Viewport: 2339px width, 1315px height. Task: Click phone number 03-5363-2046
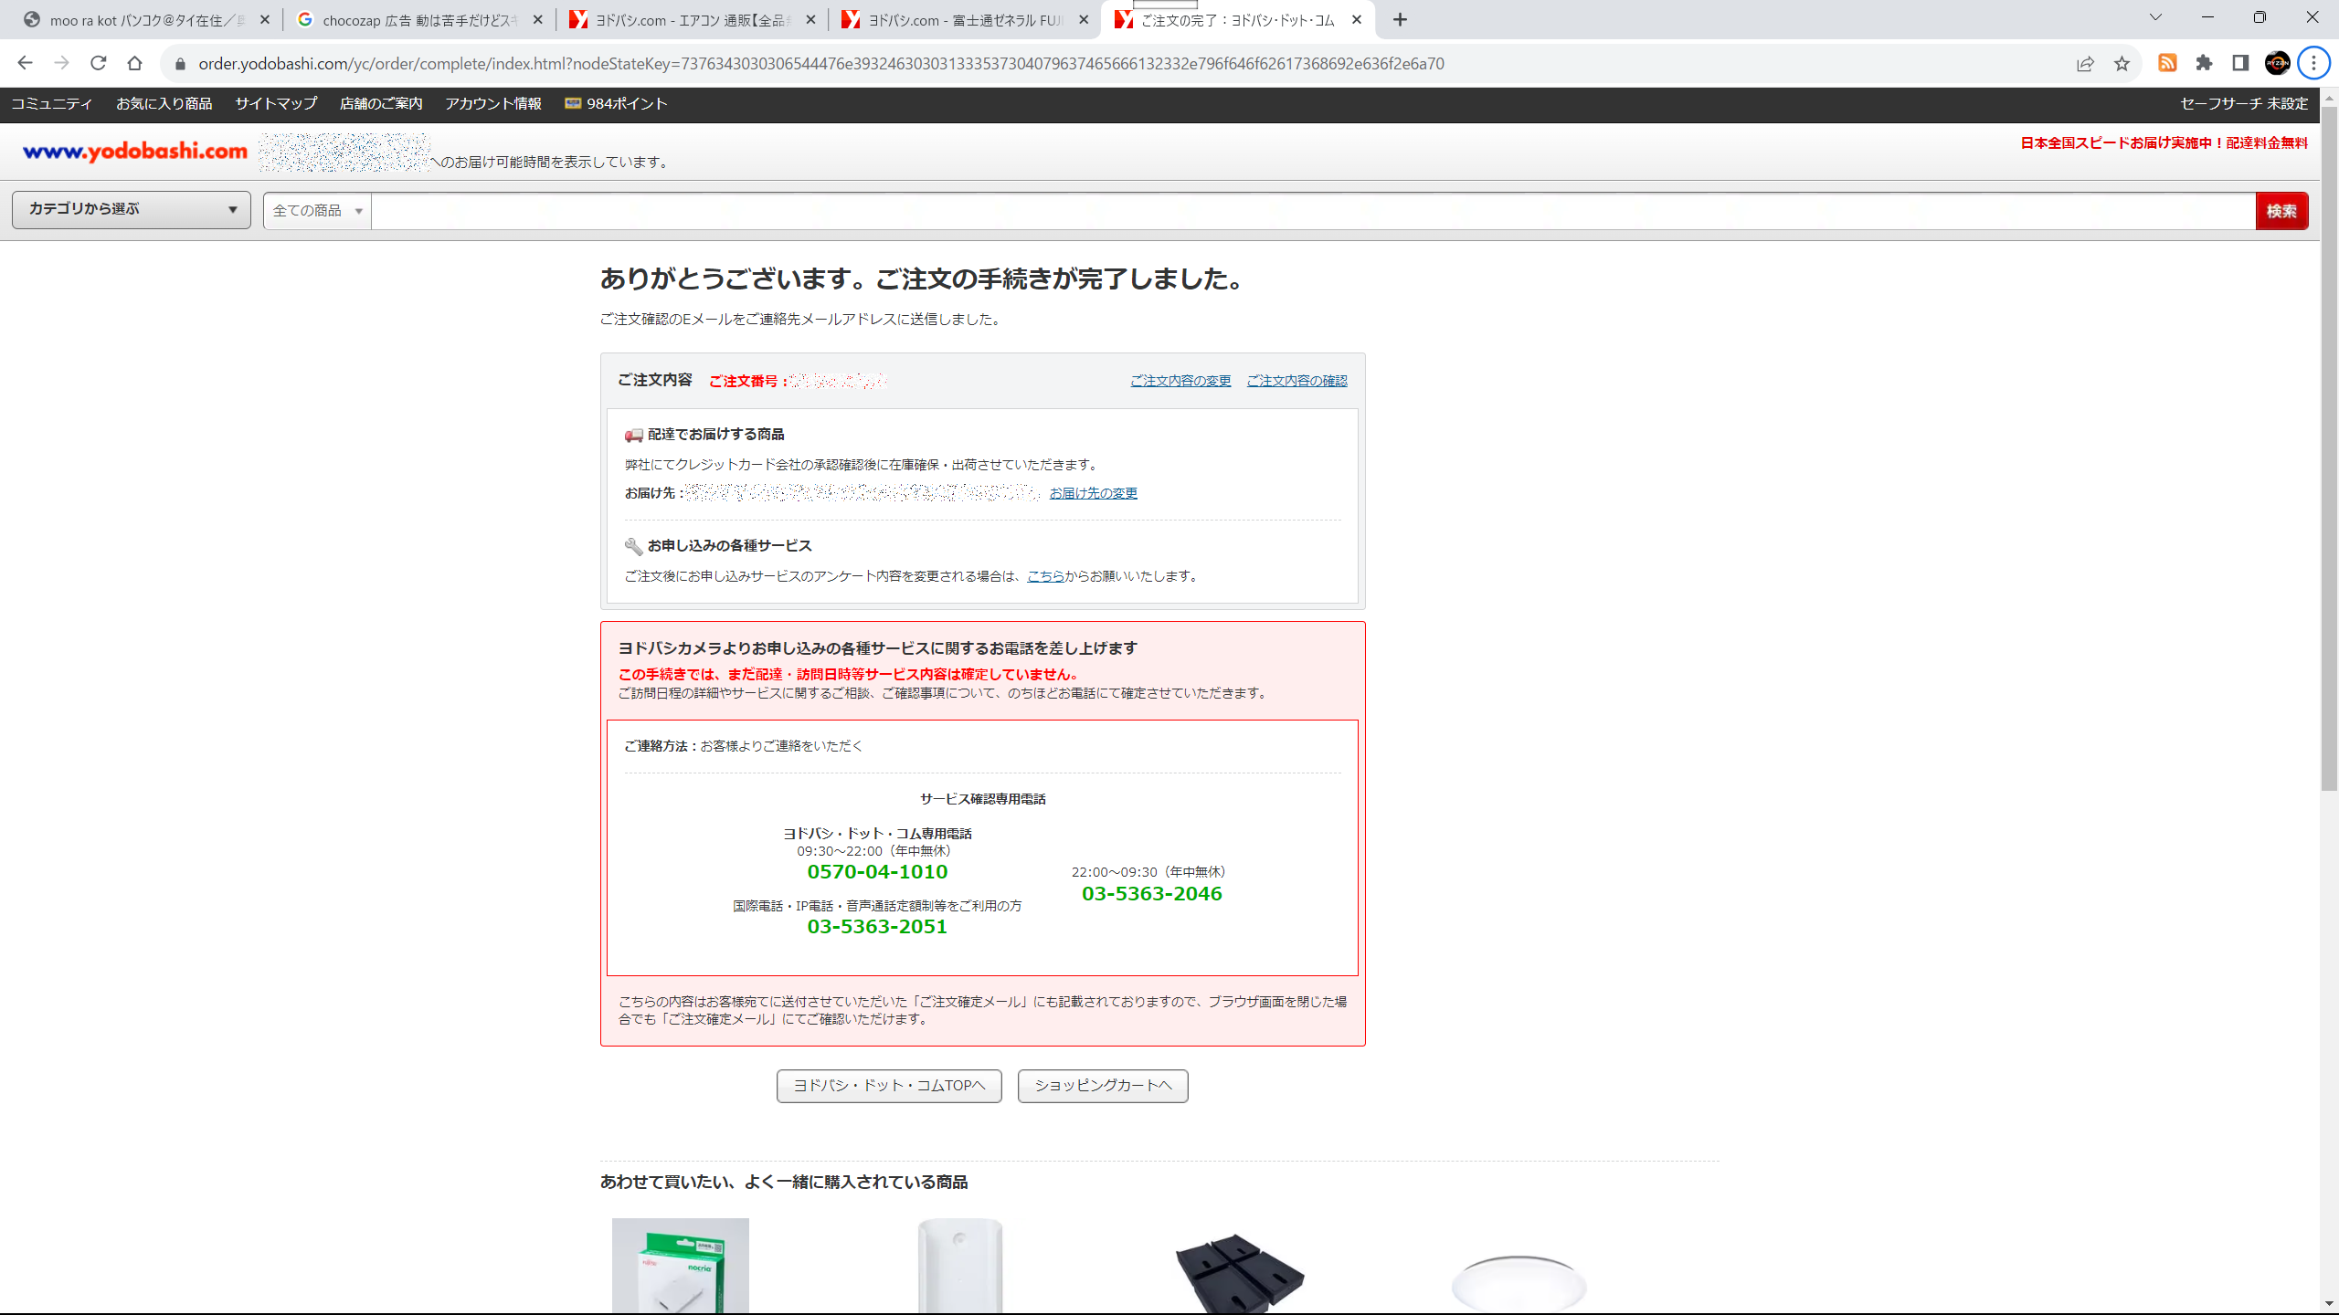tap(1151, 894)
